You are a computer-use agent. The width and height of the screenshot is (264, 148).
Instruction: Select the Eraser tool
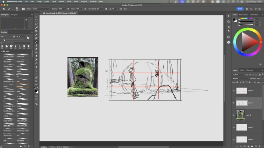click(36, 49)
